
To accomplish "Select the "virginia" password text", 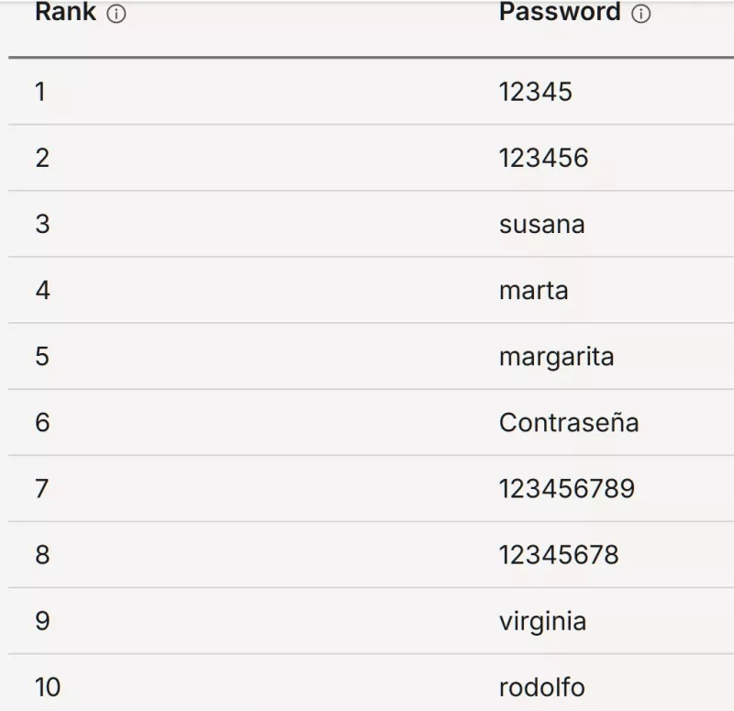I will (542, 620).
